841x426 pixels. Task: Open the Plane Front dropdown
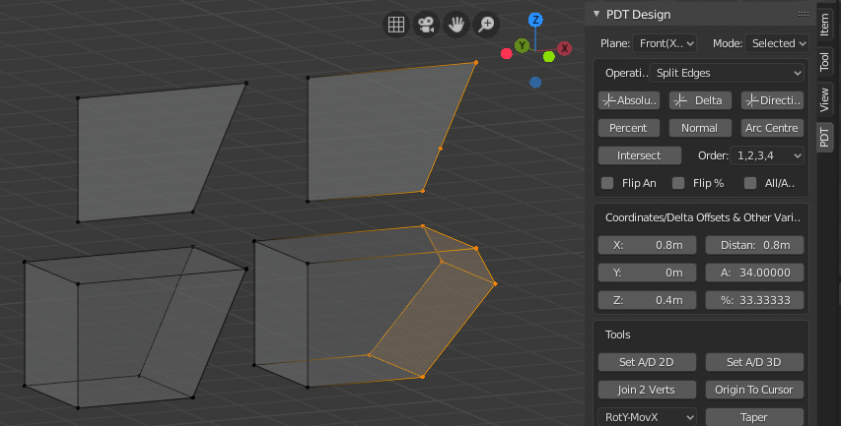pos(666,43)
